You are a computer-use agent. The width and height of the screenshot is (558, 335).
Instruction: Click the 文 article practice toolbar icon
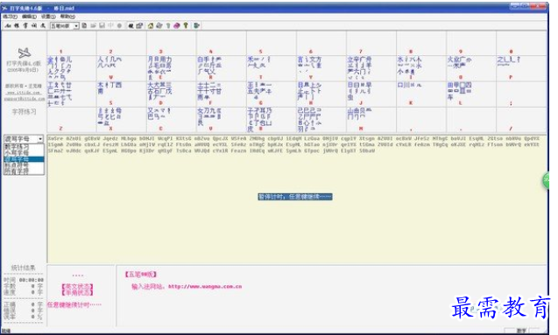pos(43,25)
